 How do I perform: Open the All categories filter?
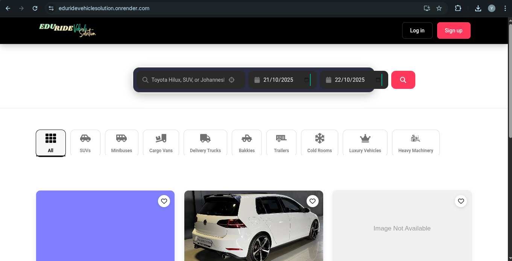tap(50, 143)
